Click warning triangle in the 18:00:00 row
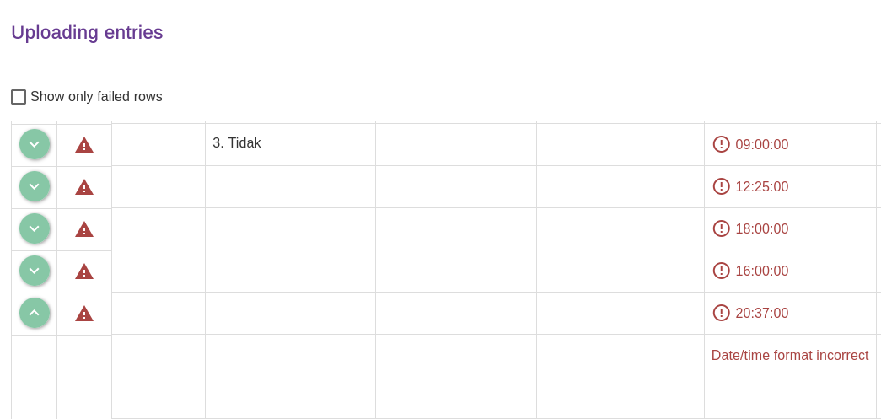This screenshot has height=419, width=881. tap(84, 229)
